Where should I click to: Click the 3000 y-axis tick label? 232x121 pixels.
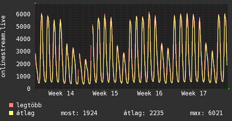(x=23, y=51)
